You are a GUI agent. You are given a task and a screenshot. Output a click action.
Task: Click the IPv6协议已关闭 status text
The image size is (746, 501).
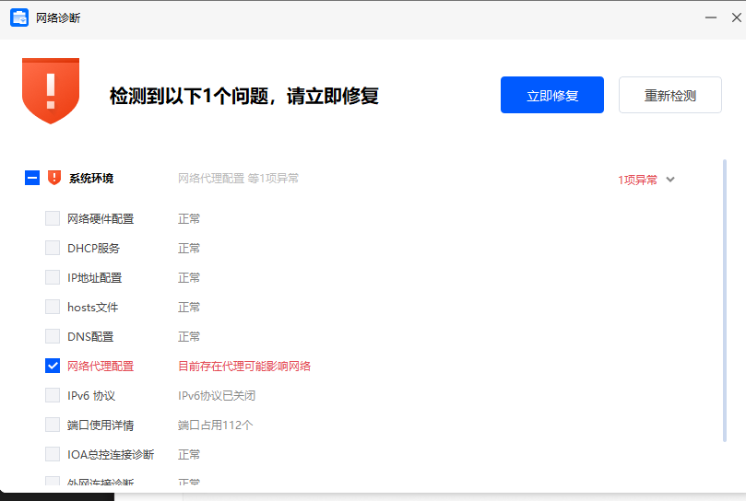coord(217,395)
